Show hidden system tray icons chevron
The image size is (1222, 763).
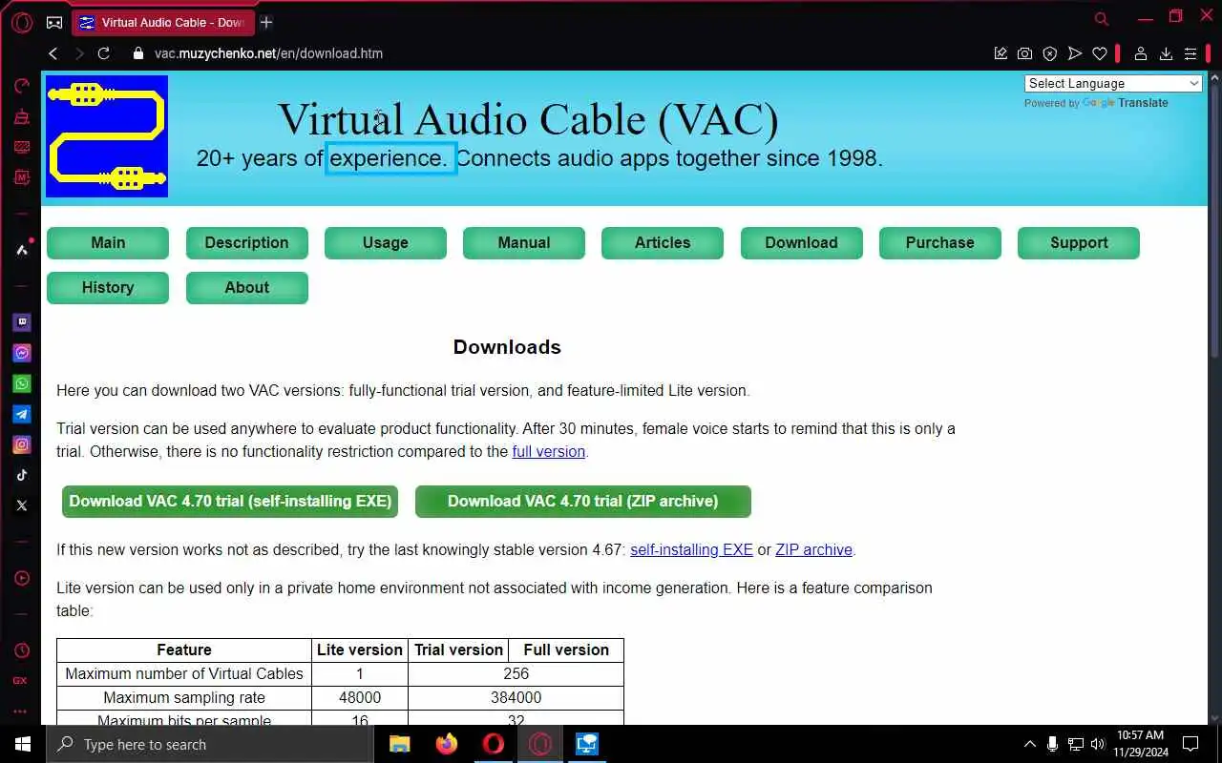[x=1029, y=744]
